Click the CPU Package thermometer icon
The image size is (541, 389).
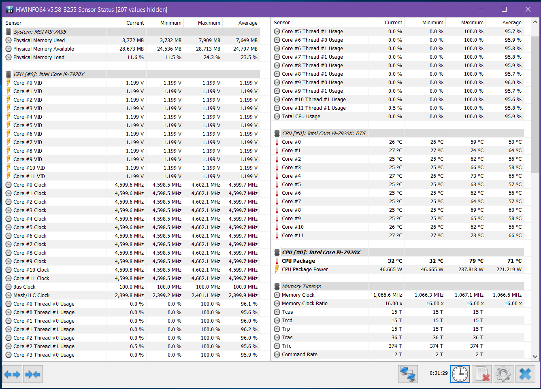coord(277,261)
